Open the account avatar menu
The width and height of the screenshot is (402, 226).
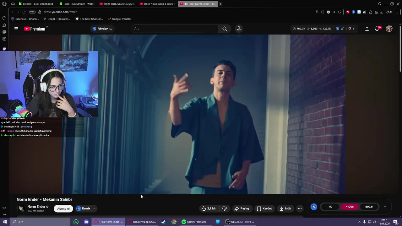click(389, 29)
